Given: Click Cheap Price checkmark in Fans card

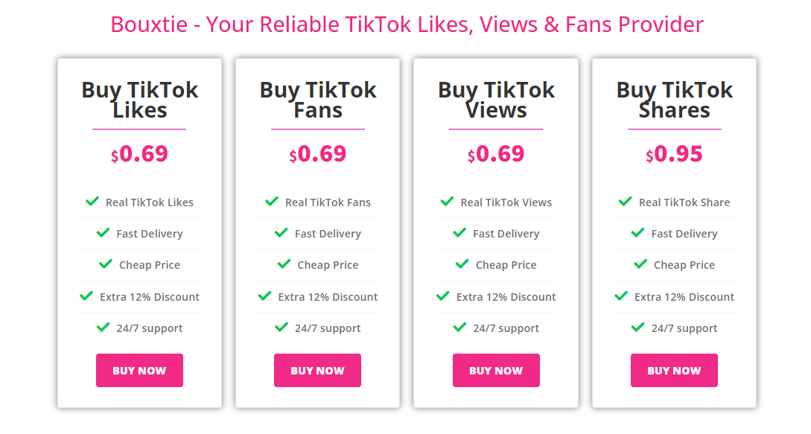Looking at the screenshot, I should [x=284, y=264].
